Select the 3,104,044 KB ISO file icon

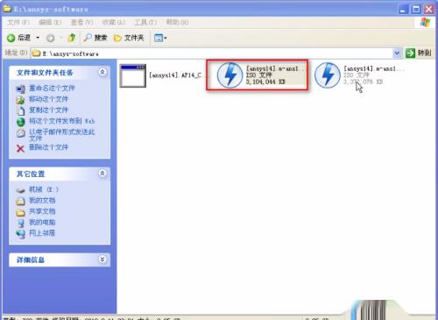[230, 75]
